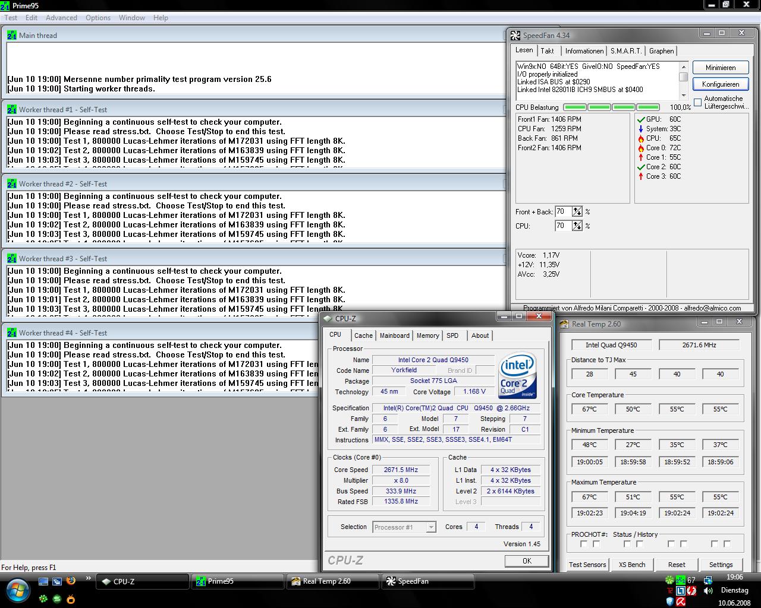761x608 pixels.
Task: Click the network connection tray icon
Action: click(x=708, y=580)
